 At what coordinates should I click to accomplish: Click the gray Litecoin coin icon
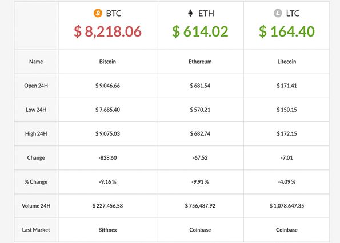coord(278,13)
